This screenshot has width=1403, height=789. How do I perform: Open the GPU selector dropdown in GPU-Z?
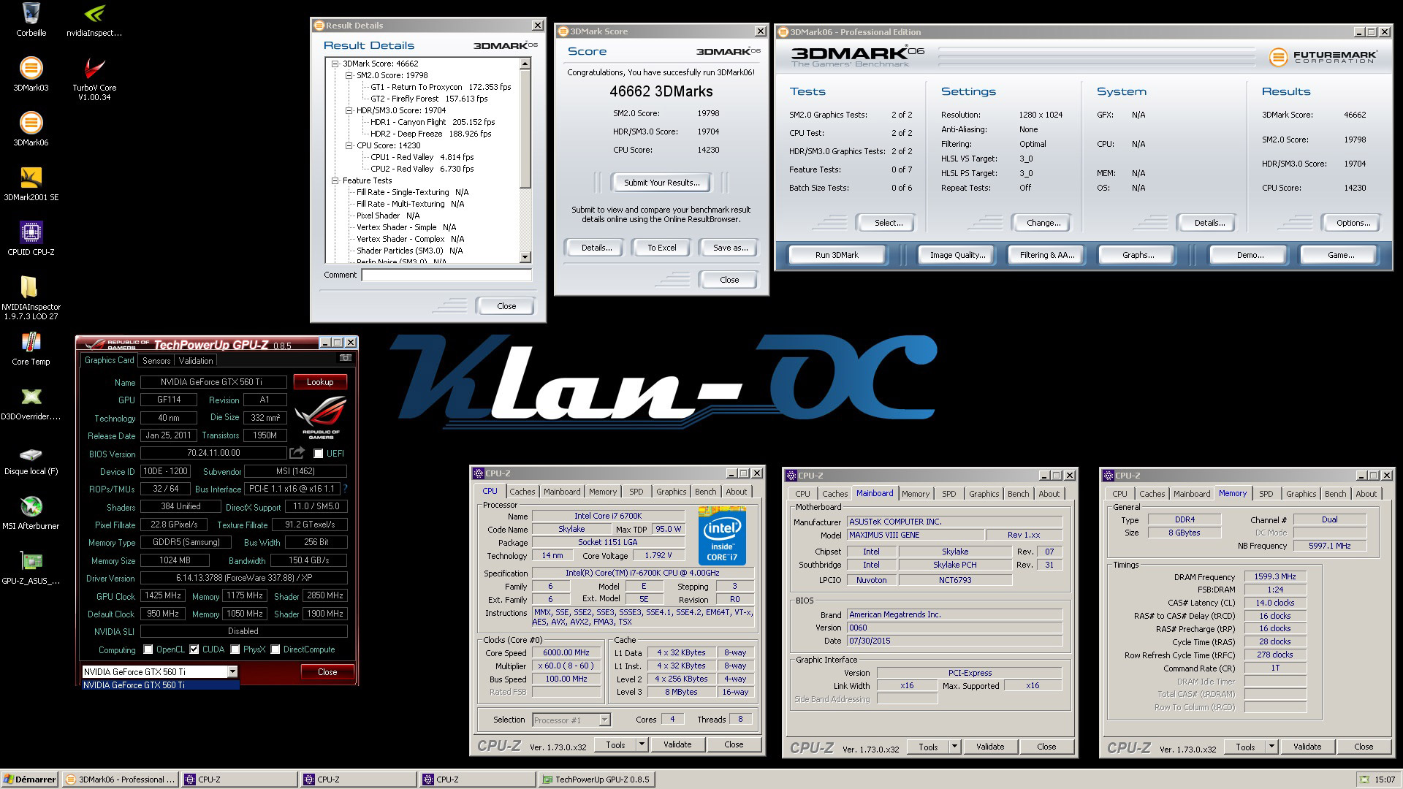pos(232,671)
